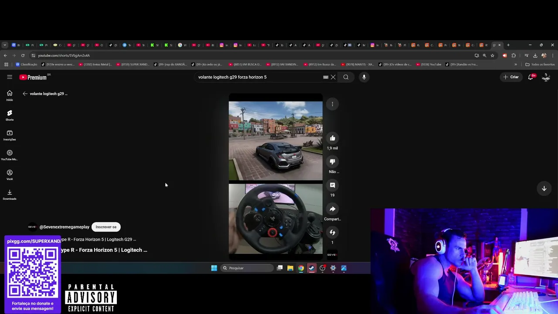Like the Short with the thumbs up
Image resolution: width=558 pixels, height=314 pixels.
[x=332, y=138]
